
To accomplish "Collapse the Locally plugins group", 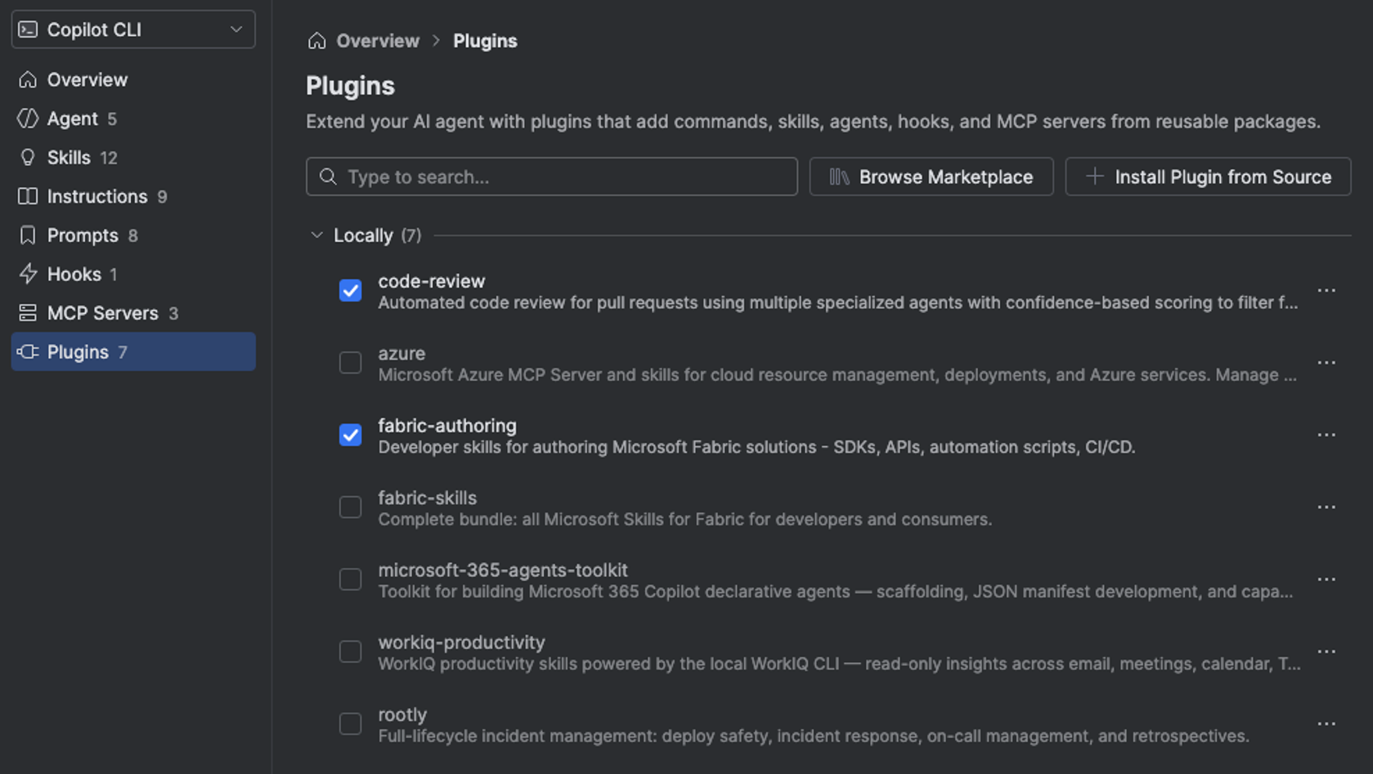I will [x=316, y=235].
